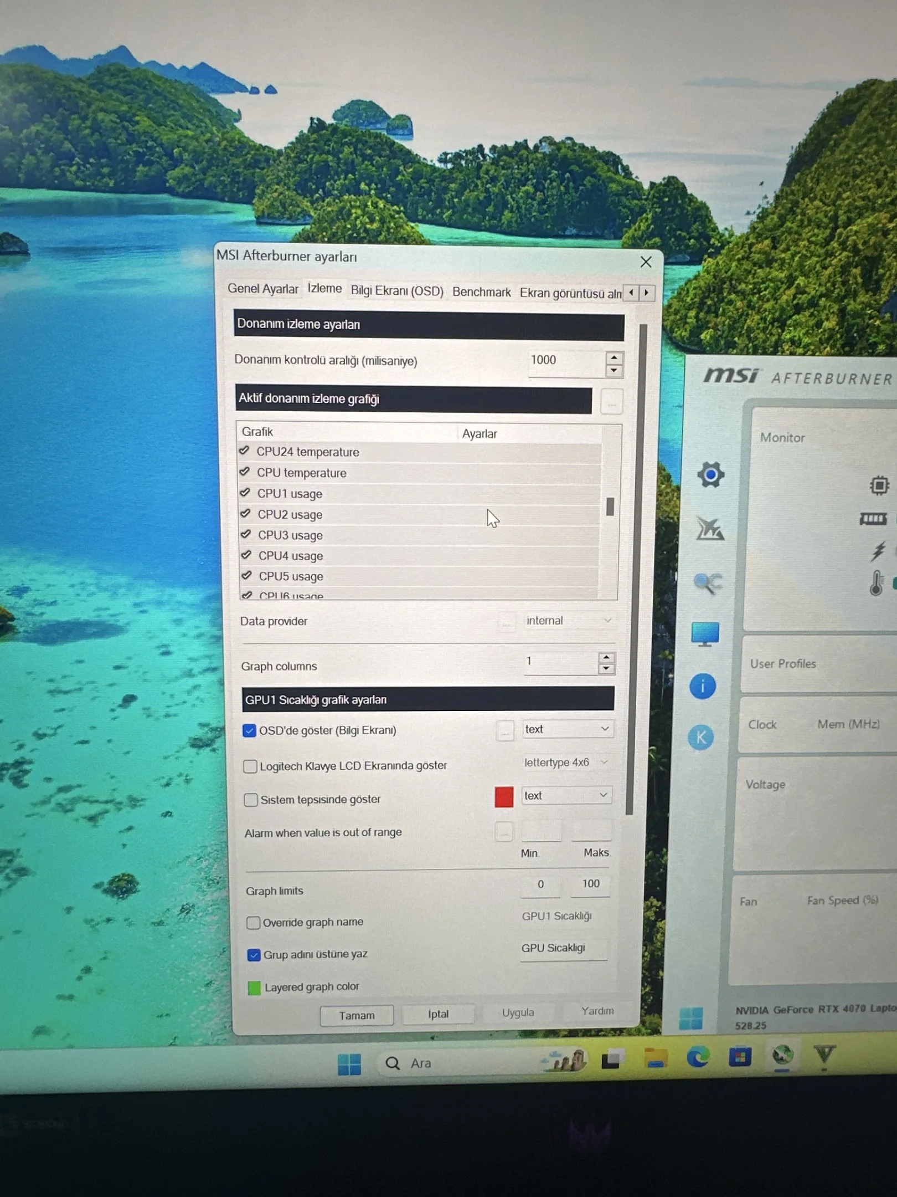
Task: Click the Tamam button
Action: [357, 1016]
